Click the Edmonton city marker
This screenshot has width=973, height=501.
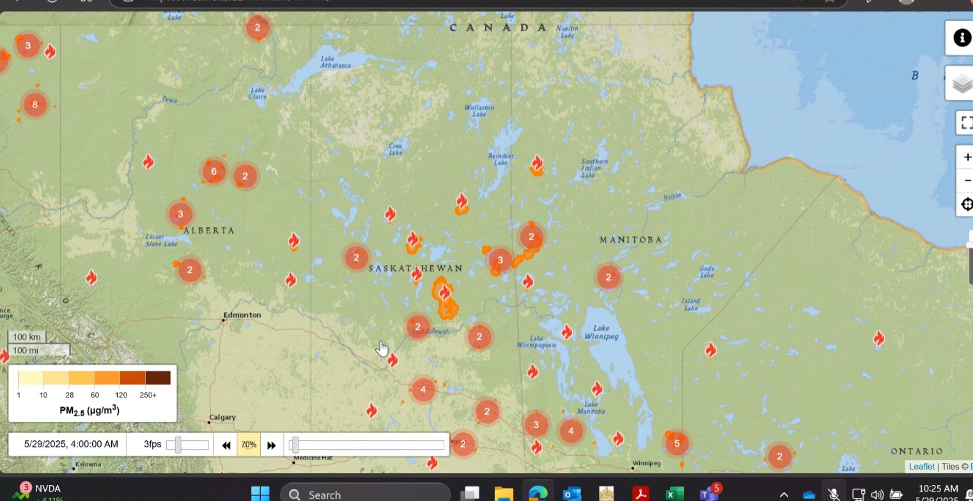pyautogui.click(x=223, y=320)
